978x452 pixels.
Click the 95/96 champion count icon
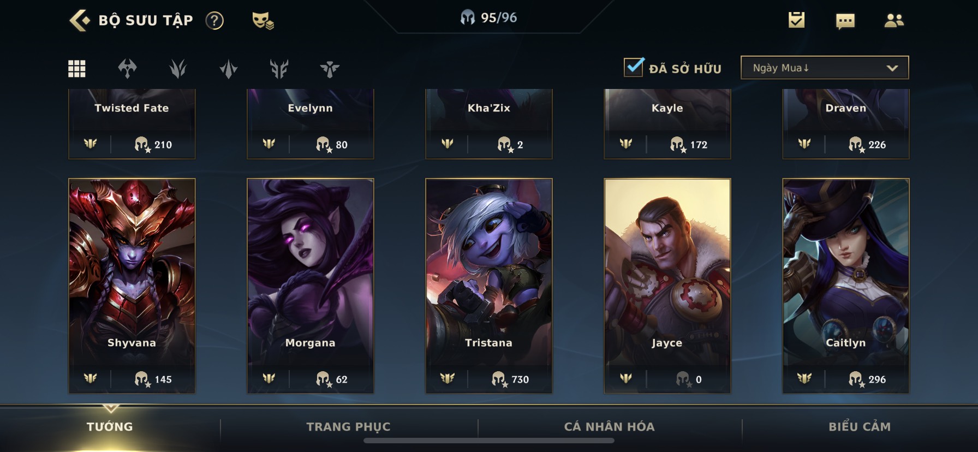468,17
